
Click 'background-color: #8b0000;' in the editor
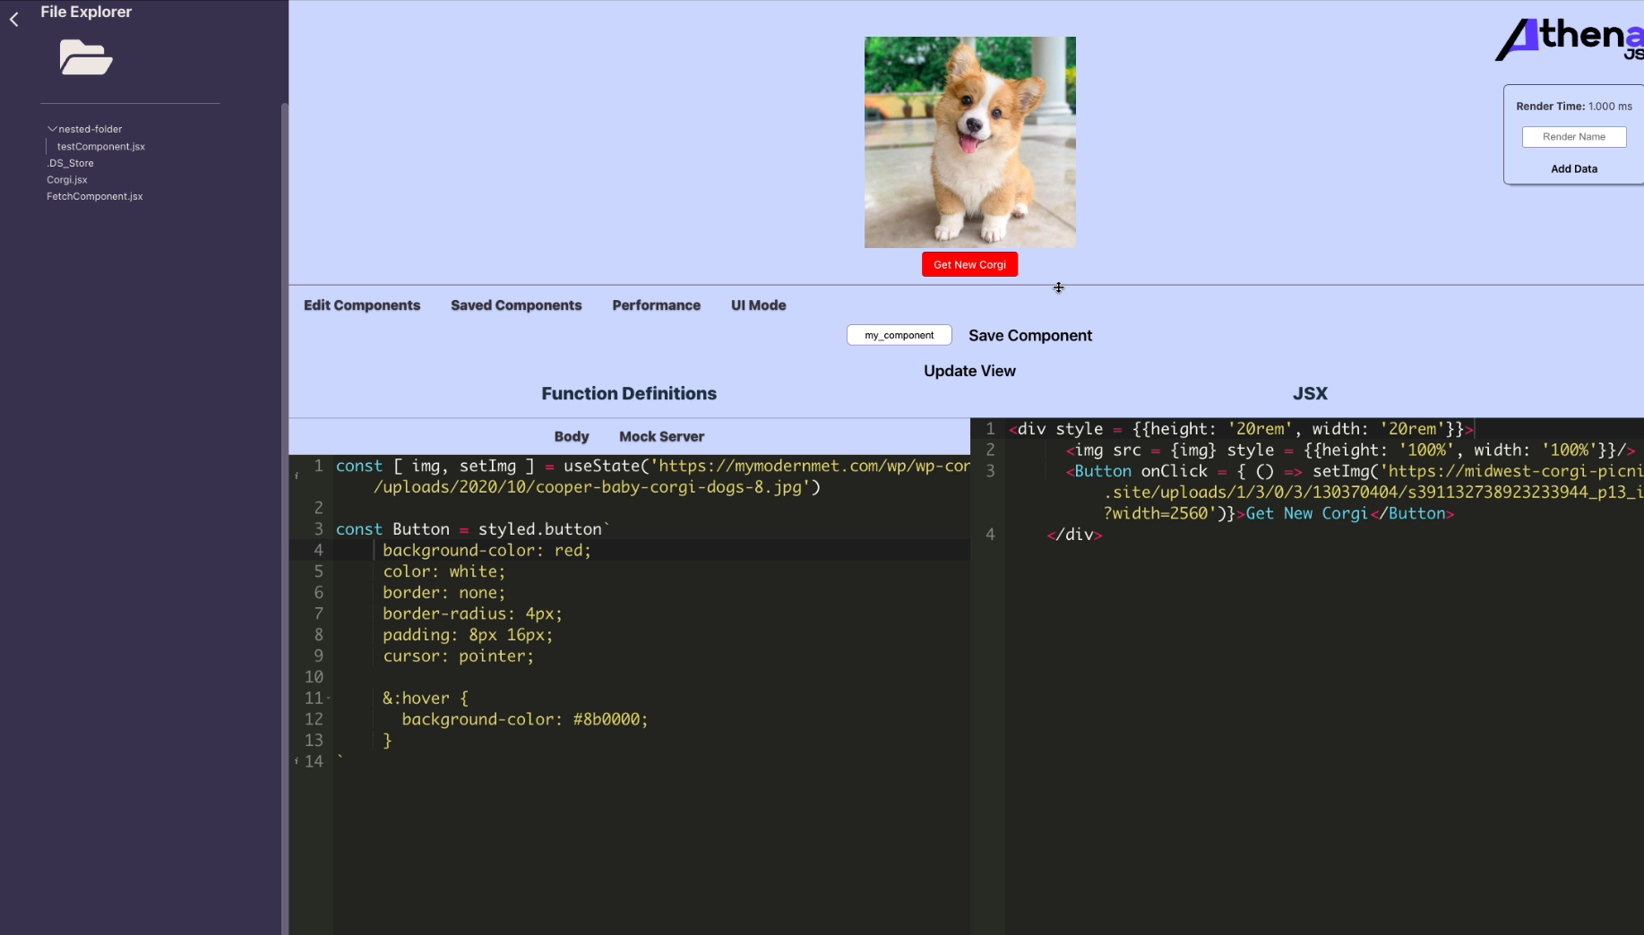point(524,719)
